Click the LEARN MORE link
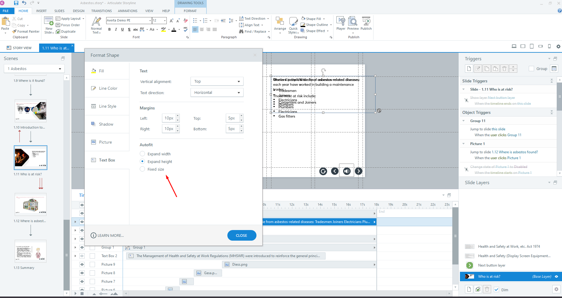Image resolution: width=562 pixels, height=298 pixels. tap(107, 235)
